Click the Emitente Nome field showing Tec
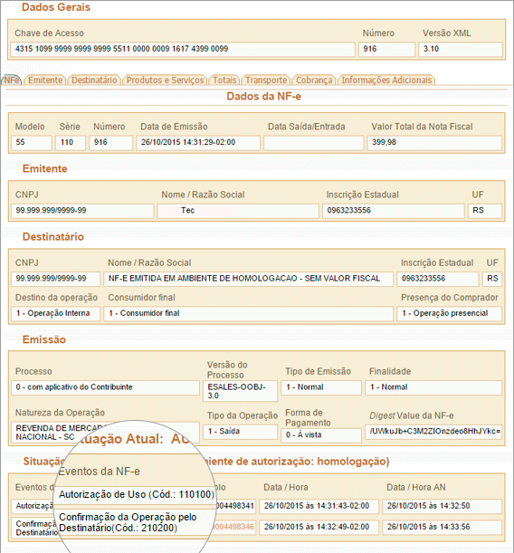The height and width of the screenshot is (553, 514). coord(238,211)
